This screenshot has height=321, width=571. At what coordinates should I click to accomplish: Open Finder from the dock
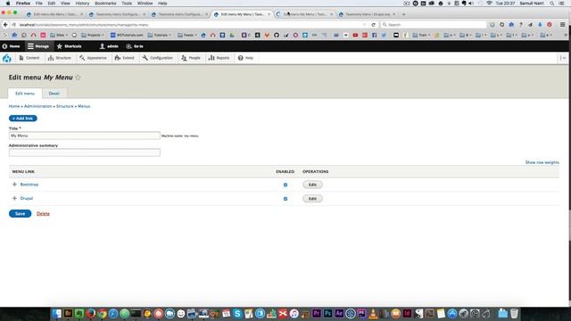(56, 313)
